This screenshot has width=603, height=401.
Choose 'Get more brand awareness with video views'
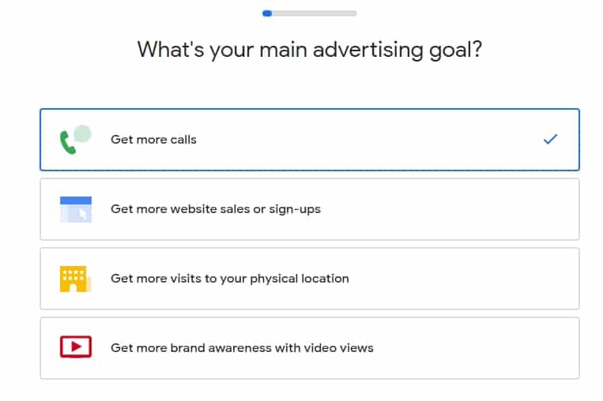click(242, 347)
